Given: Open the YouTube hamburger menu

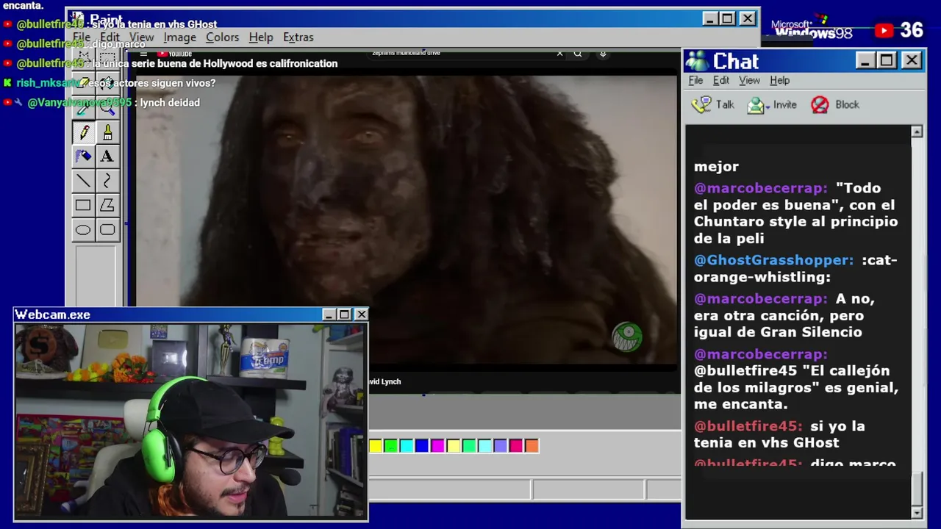Looking at the screenshot, I should tap(143, 53).
